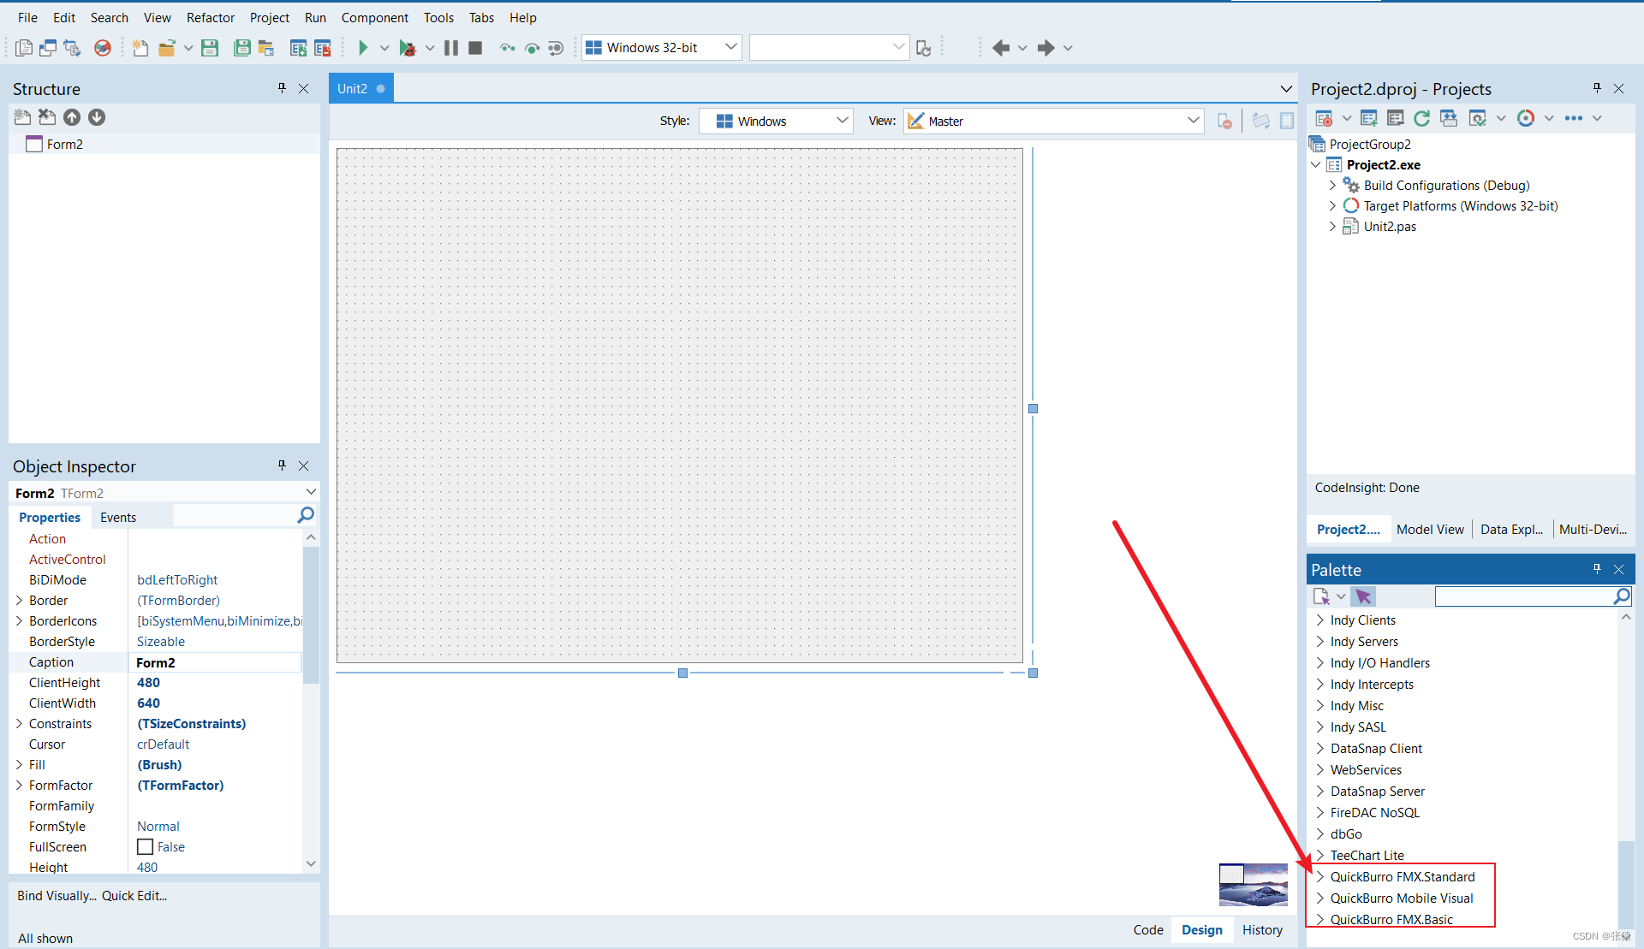This screenshot has width=1644, height=949.
Task: Click the Stop program square icon
Action: (475, 48)
